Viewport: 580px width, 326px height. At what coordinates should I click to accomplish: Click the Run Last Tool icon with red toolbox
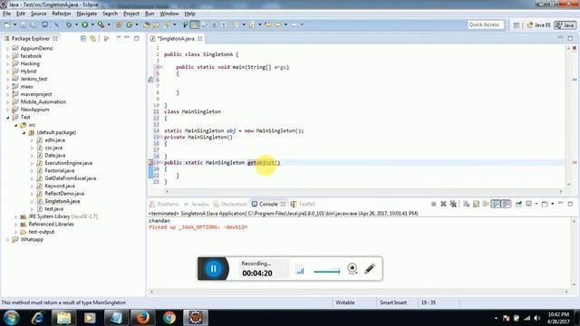[x=101, y=24]
